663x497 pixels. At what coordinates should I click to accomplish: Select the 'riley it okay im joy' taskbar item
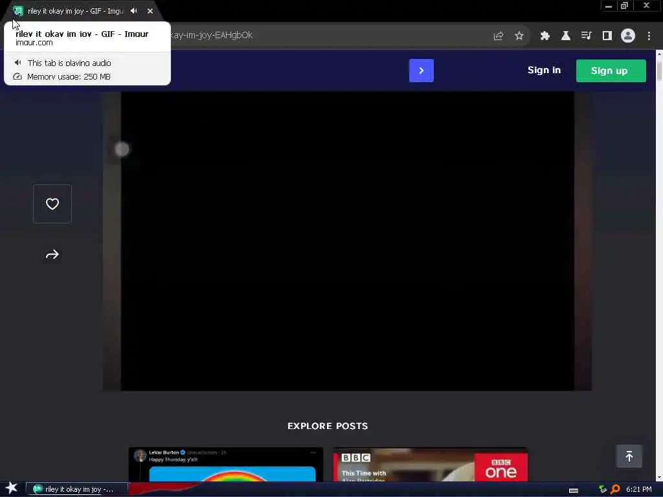(x=77, y=489)
